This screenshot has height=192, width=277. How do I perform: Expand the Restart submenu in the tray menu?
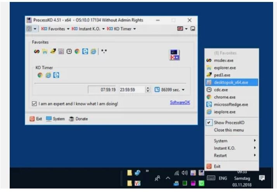point(232,155)
